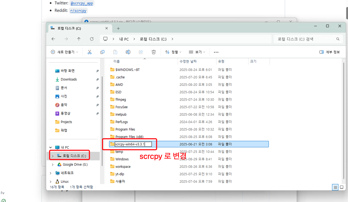Click the Paste clipboard icon
The height and width of the screenshot is (202, 348).
[x=115, y=52]
